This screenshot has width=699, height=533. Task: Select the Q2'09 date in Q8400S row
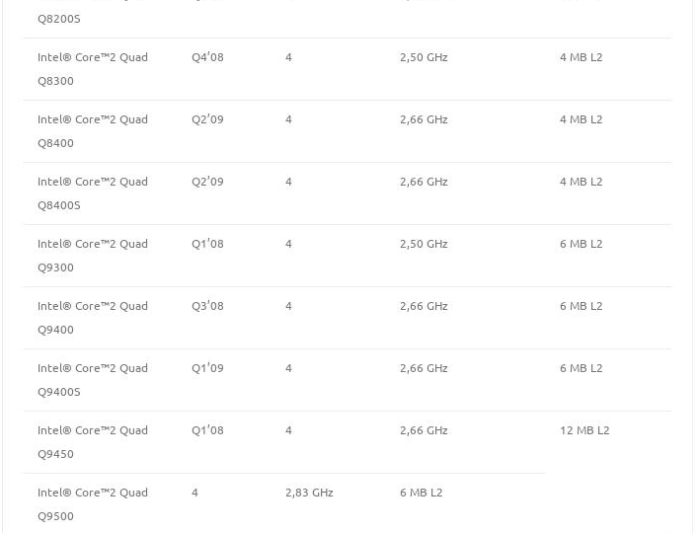coord(207,182)
